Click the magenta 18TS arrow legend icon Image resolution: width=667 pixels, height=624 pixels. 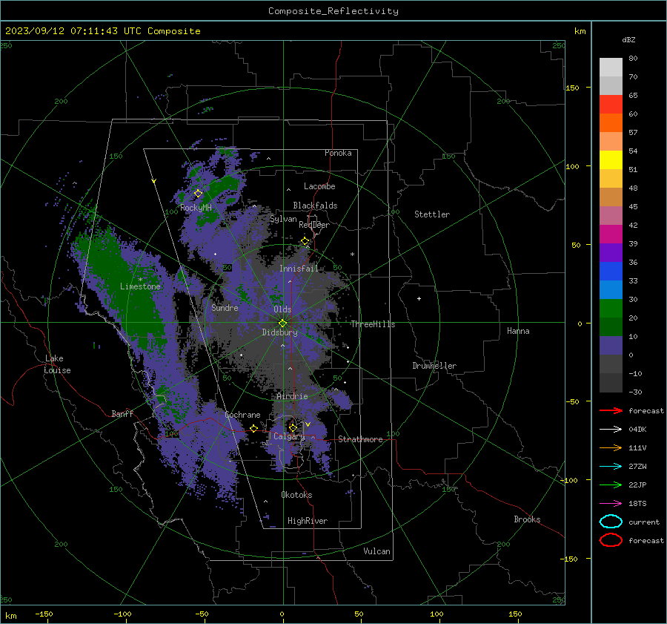(x=611, y=504)
